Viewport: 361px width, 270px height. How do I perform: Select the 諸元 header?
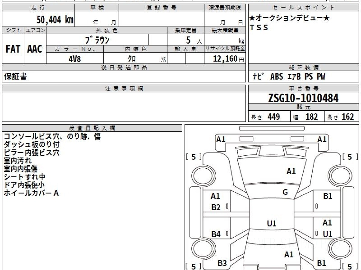click(x=304, y=107)
